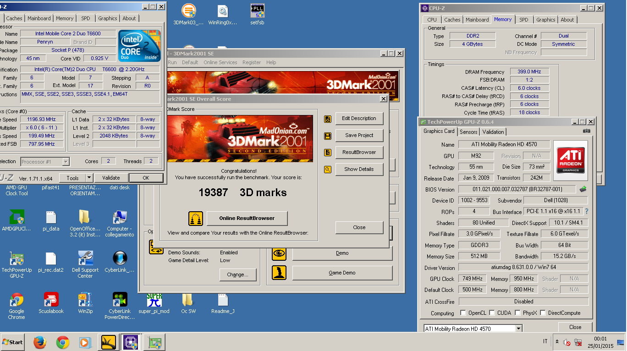627x351 pixels.
Task: Toggle the PhysX checkbox in GPU-Z
Action: pyautogui.click(x=518, y=313)
